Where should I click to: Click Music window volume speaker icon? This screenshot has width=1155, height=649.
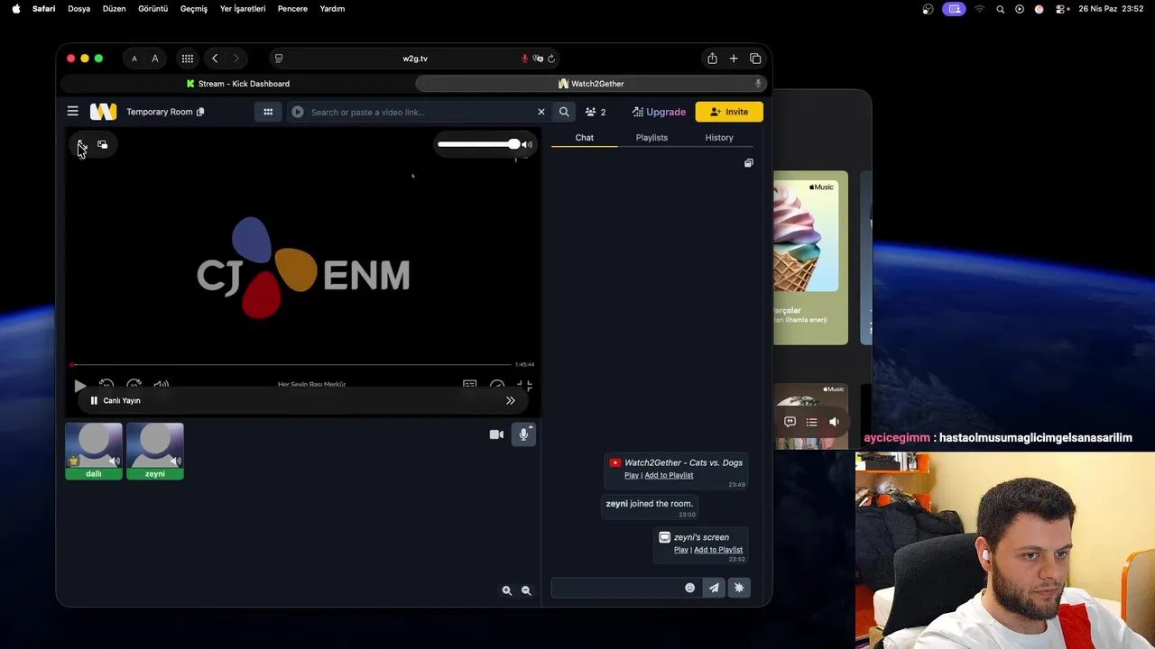pyautogui.click(x=834, y=422)
